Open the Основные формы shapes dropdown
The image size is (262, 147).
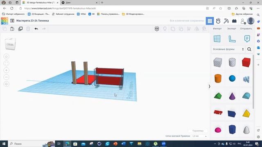(x=228, y=49)
